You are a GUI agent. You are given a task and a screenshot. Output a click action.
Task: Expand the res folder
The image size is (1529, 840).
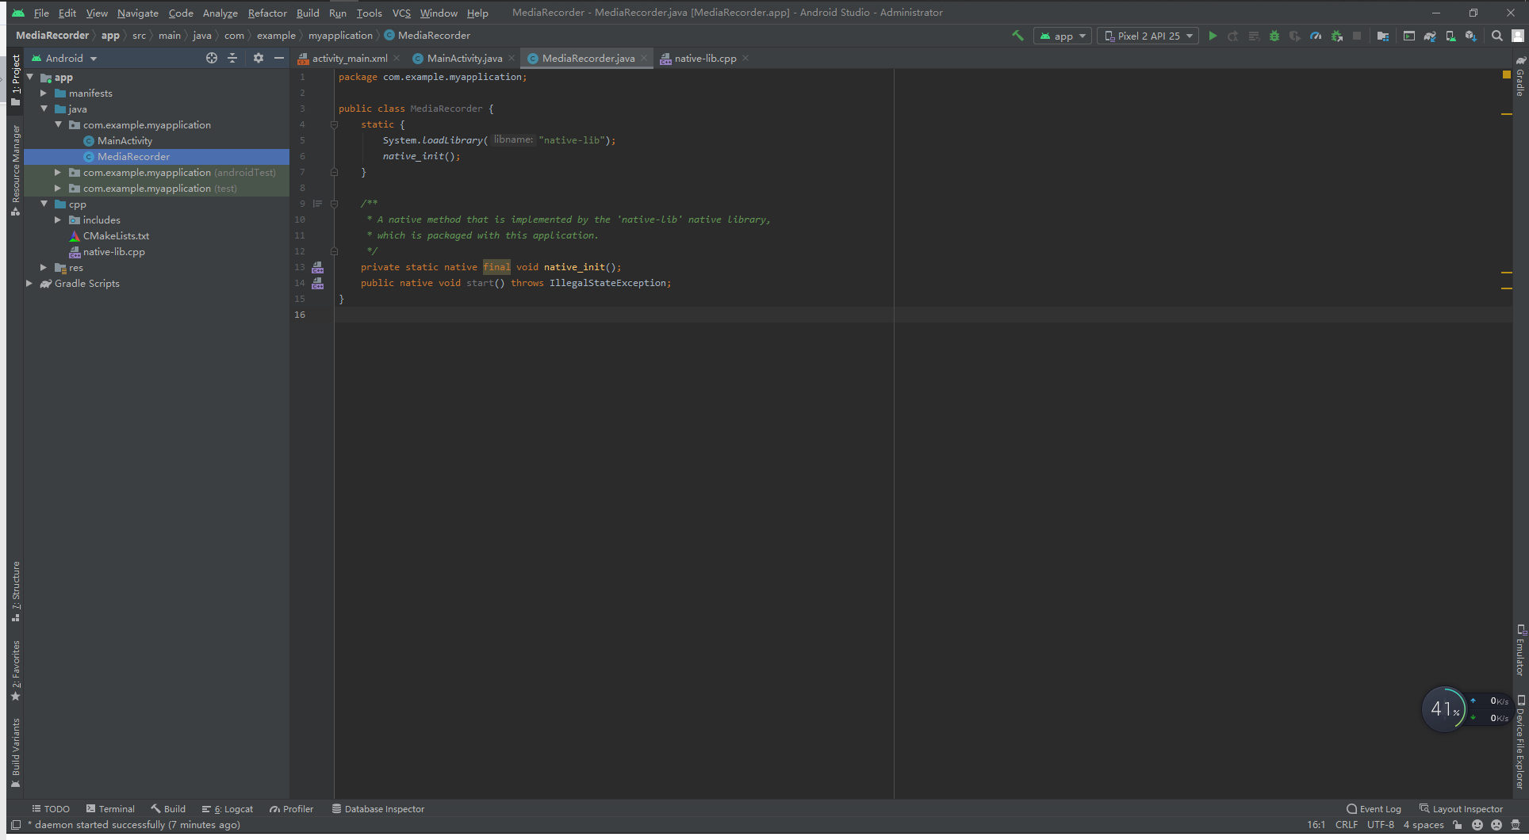[44, 267]
